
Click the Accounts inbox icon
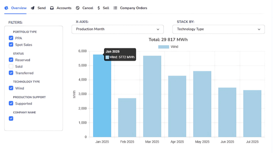tap(52, 8)
